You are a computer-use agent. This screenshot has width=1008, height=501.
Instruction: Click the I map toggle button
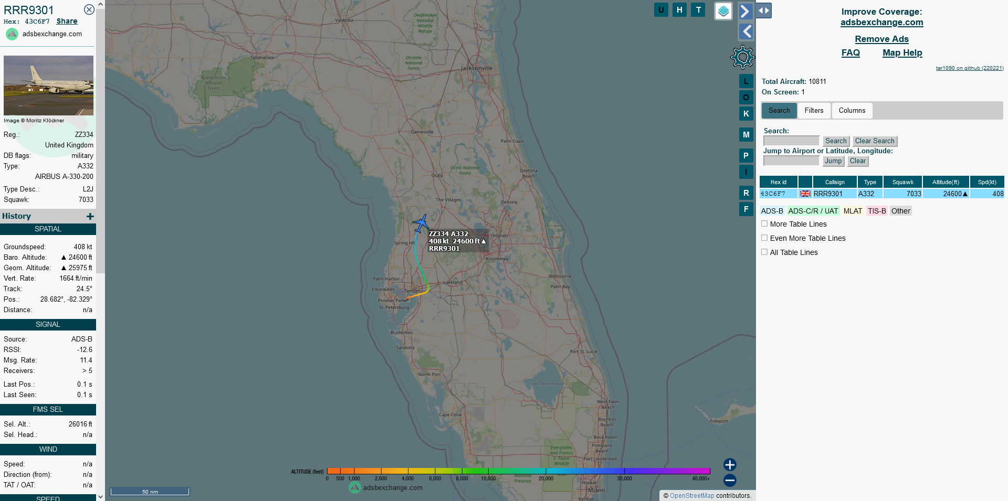tap(746, 172)
